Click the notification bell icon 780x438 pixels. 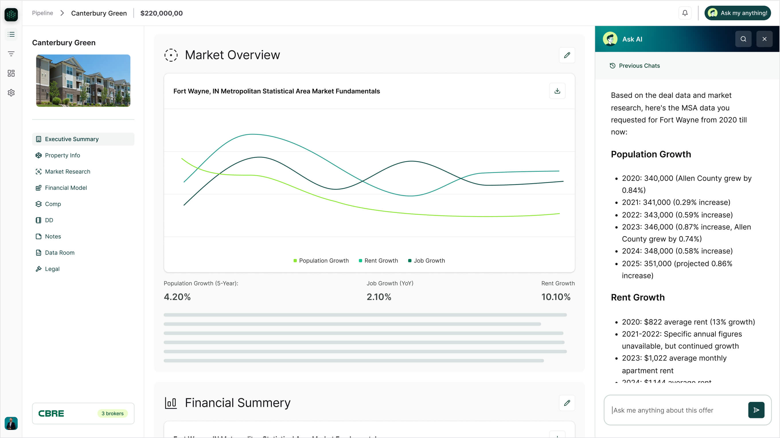[685, 13]
